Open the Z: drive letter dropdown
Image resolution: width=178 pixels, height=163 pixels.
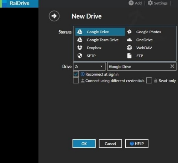89,66
